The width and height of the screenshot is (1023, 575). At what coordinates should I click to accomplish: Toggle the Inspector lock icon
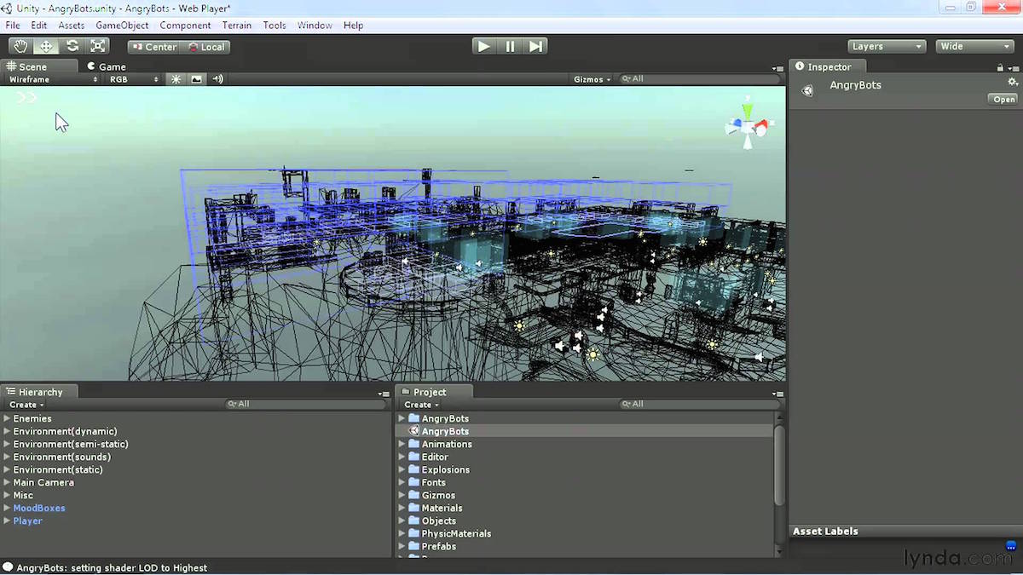coord(1000,67)
